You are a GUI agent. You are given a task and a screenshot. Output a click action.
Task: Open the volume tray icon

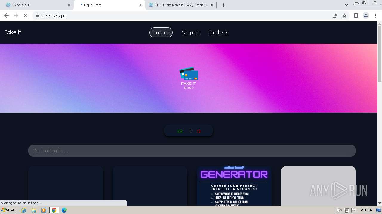(x=339, y=210)
